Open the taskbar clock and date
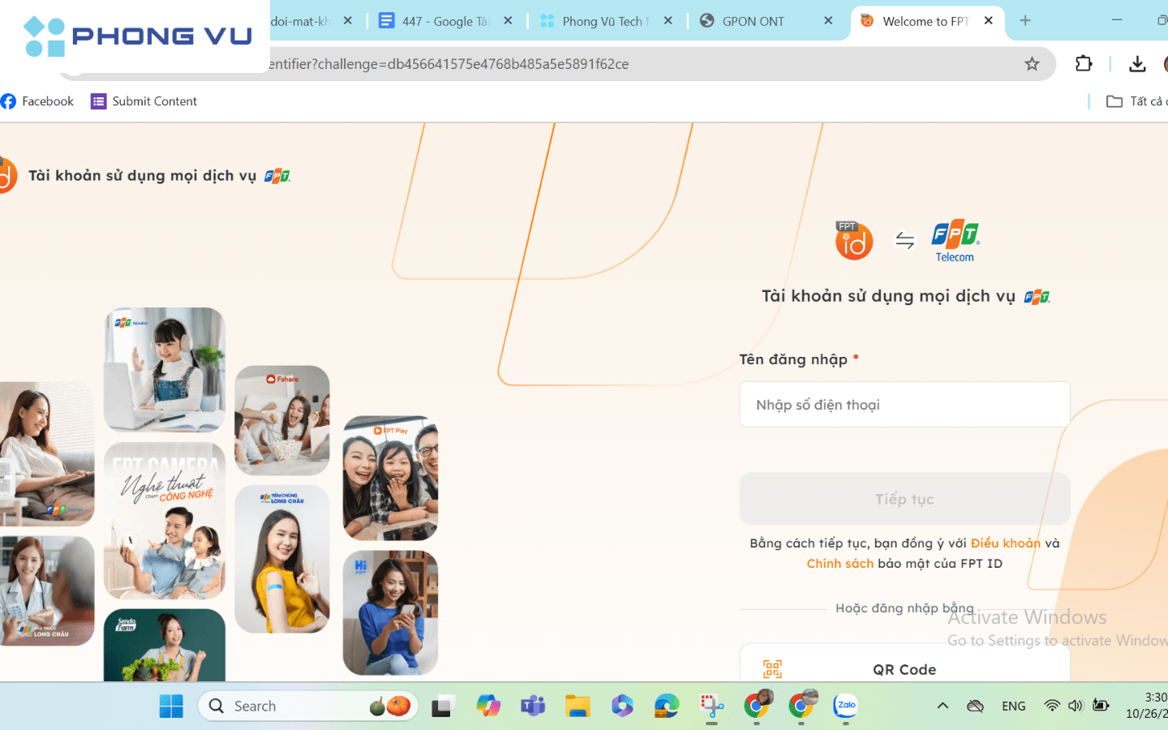This screenshot has width=1168, height=730. (x=1146, y=706)
